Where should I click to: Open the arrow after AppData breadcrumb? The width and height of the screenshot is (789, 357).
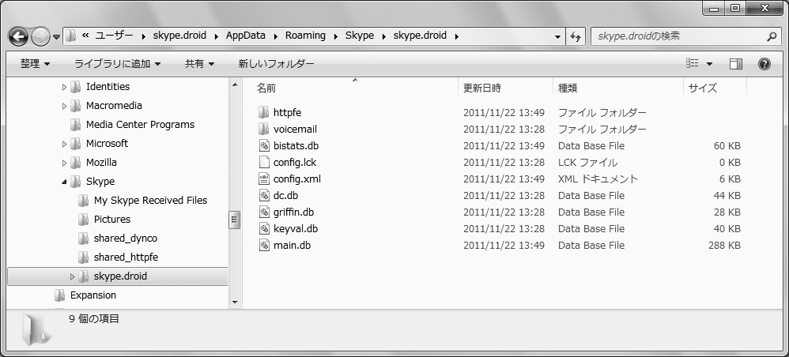coord(276,36)
